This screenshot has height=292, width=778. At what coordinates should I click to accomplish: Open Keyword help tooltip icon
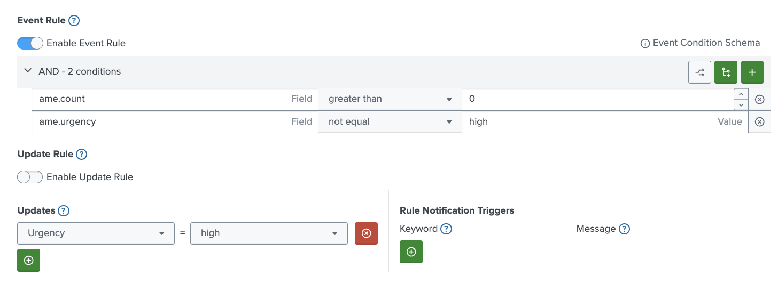[x=446, y=229]
